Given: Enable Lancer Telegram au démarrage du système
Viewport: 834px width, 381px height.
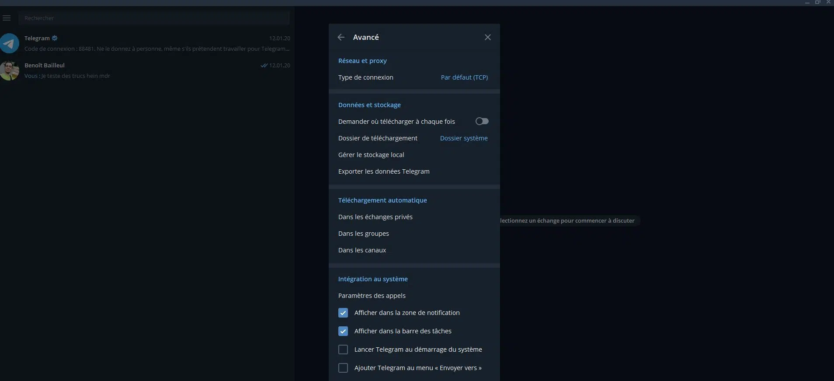Looking at the screenshot, I should (x=343, y=350).
